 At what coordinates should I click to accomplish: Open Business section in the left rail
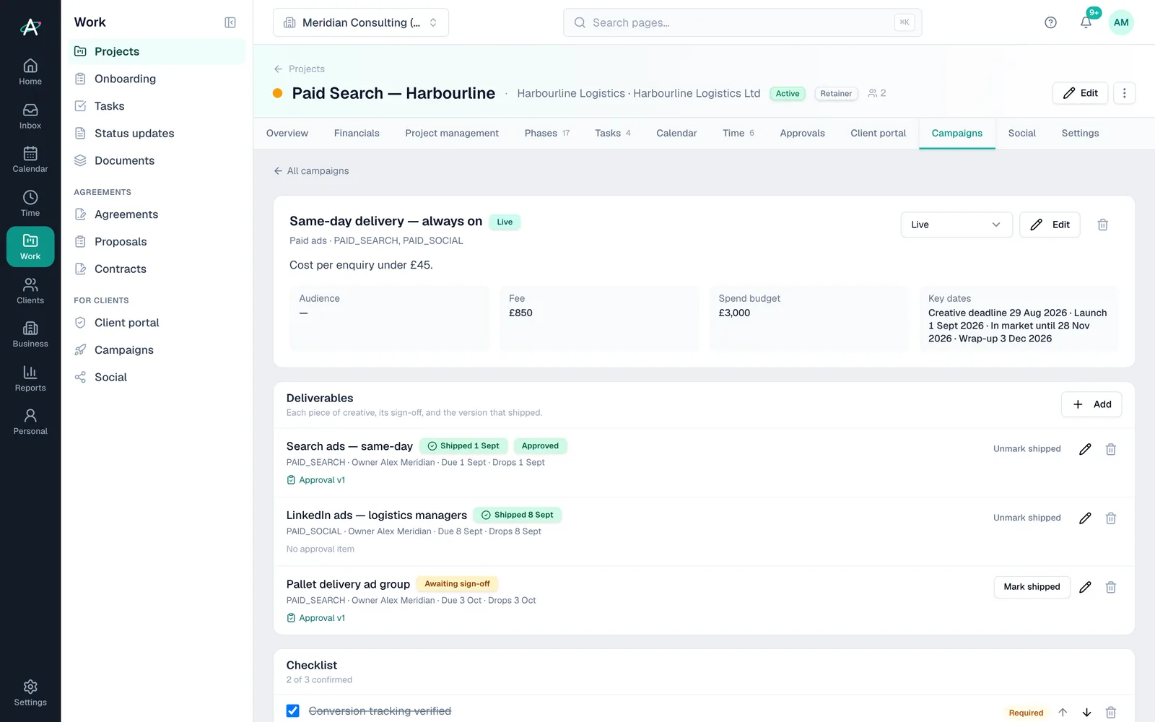[30, 334]
